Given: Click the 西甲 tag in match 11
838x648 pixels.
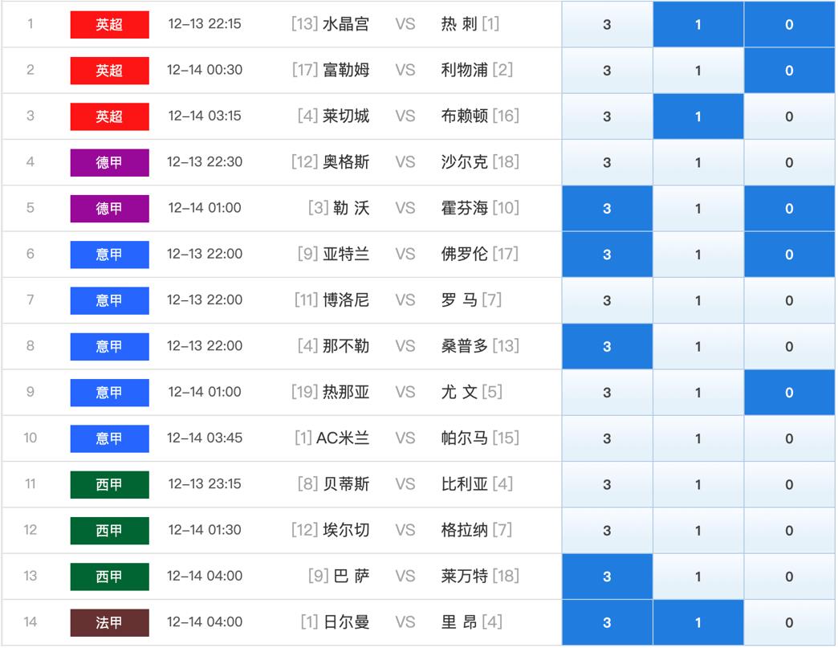Looking at the screenshot, I should [x=109, y=484].
